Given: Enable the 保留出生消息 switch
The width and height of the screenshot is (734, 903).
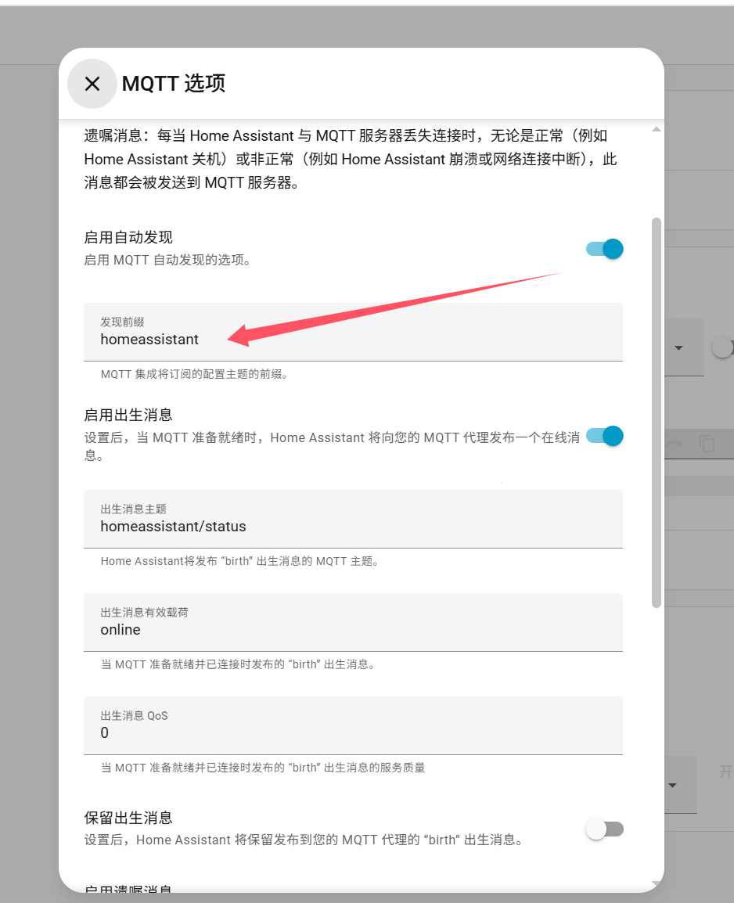Looking at the screenshot, I should 604,829.
